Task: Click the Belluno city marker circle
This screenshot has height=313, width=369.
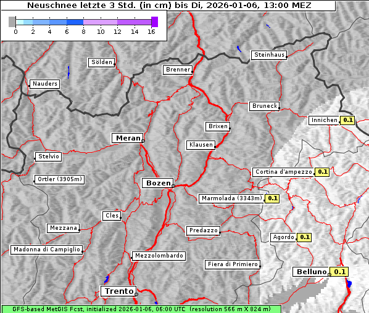Action: tap(330, 275)
